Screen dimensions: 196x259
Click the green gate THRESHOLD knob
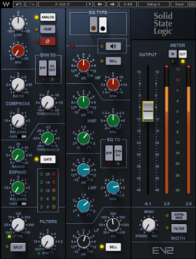coord(48,138)
